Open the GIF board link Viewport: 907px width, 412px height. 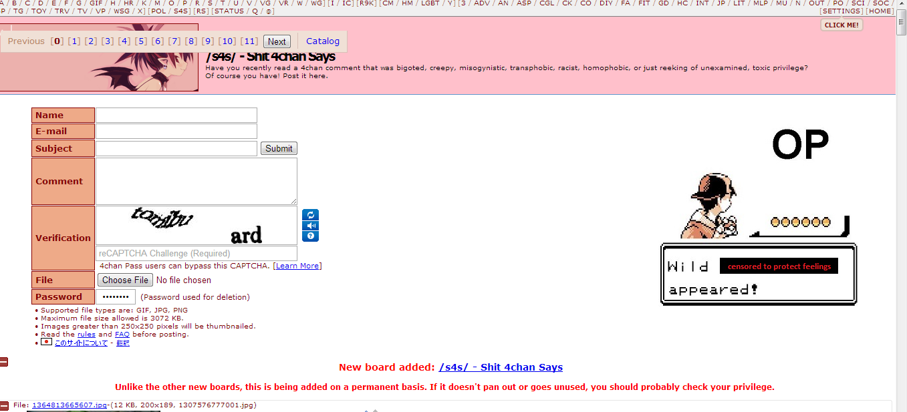[96, 3]
